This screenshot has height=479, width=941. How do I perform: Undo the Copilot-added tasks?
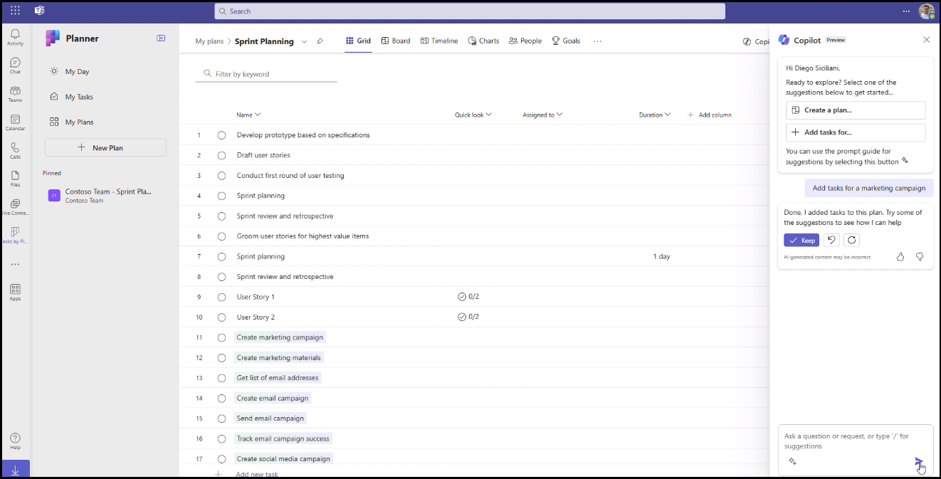point(831,241)
